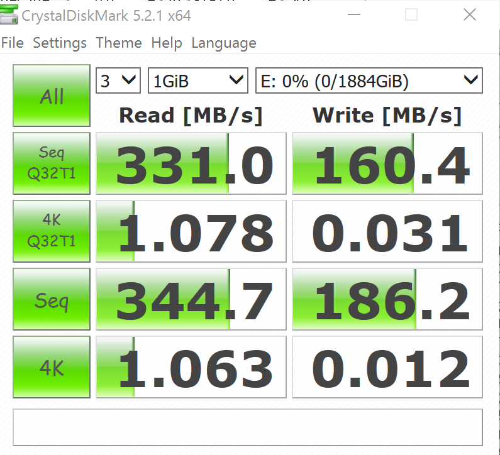Start the plain 4K test

point(52,367)
